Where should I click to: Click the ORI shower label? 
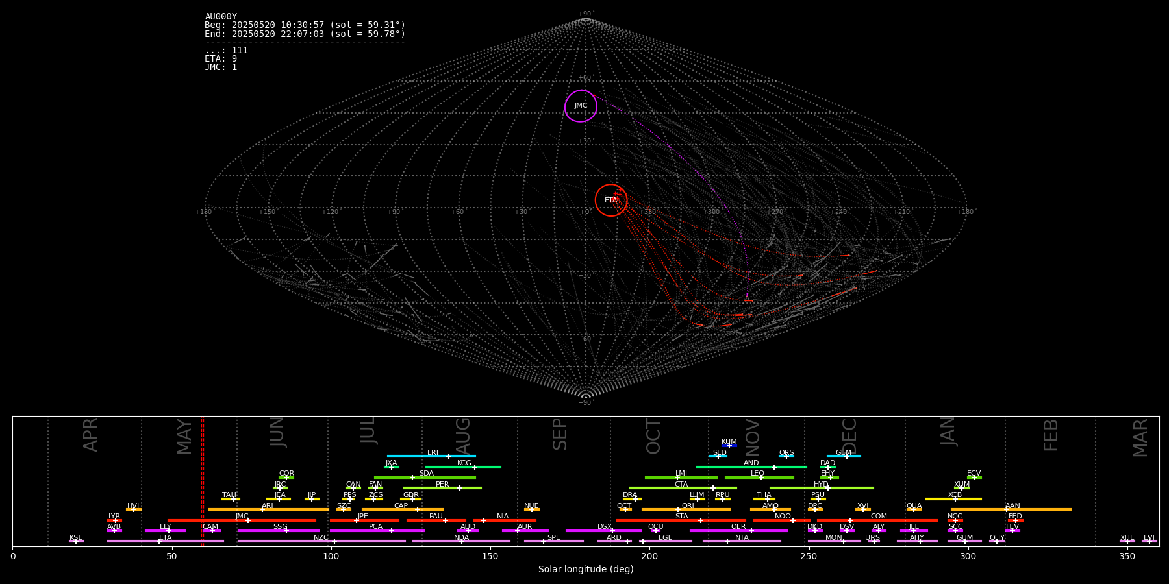pyautogui.click(x=688, y=506)
